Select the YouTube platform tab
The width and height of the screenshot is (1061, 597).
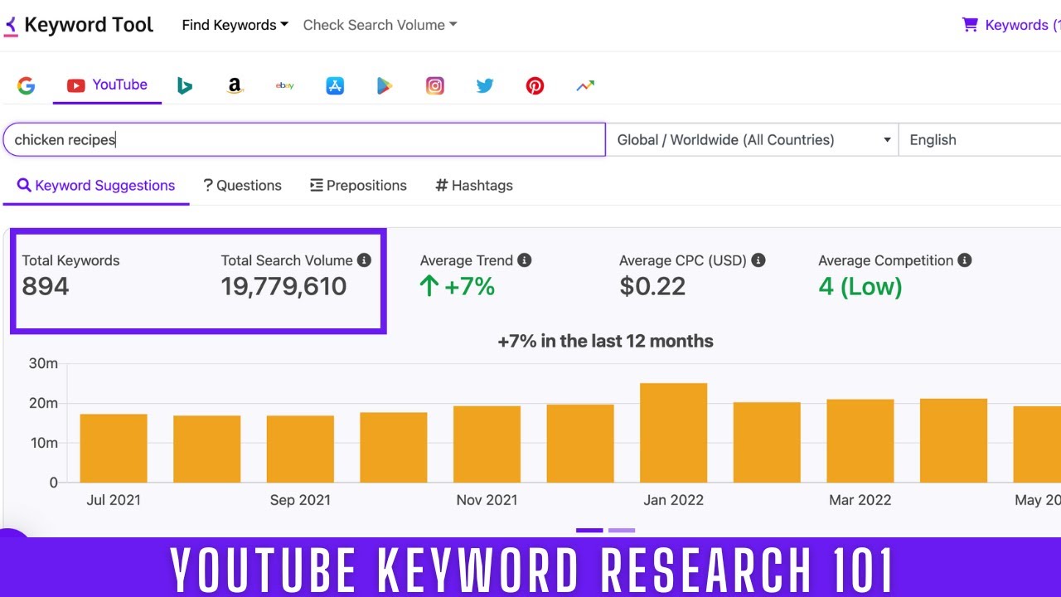coord(107,85)
